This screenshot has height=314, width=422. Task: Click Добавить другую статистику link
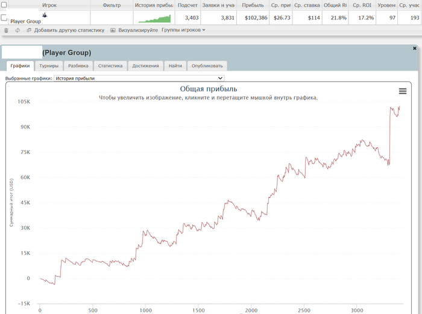pos(69,30)
